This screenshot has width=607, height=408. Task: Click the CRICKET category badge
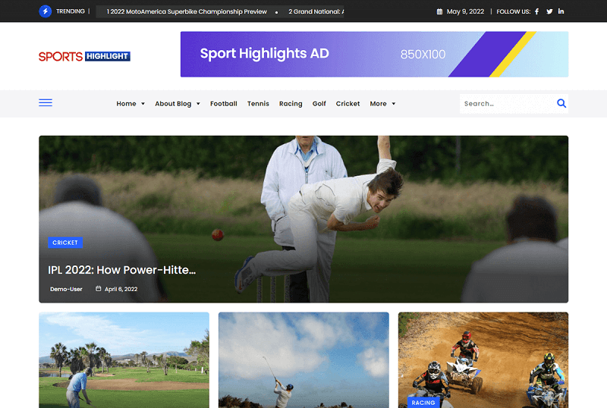(x=65, y=243)
